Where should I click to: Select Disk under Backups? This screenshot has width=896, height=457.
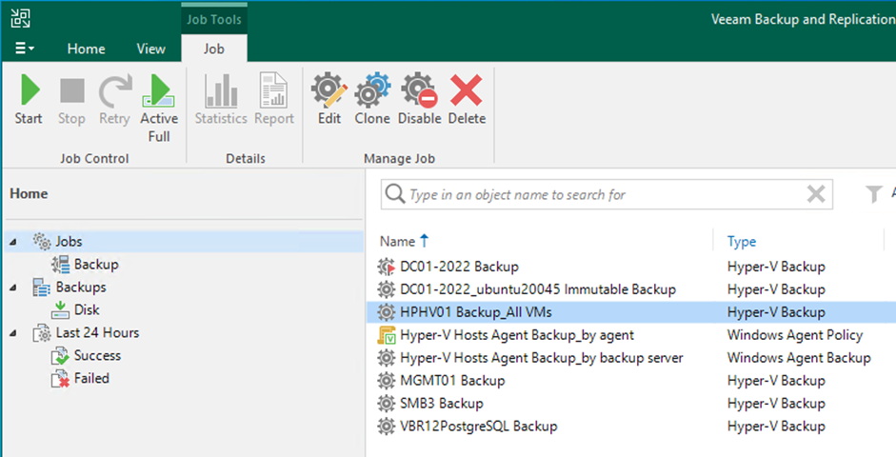pos(87,310)
